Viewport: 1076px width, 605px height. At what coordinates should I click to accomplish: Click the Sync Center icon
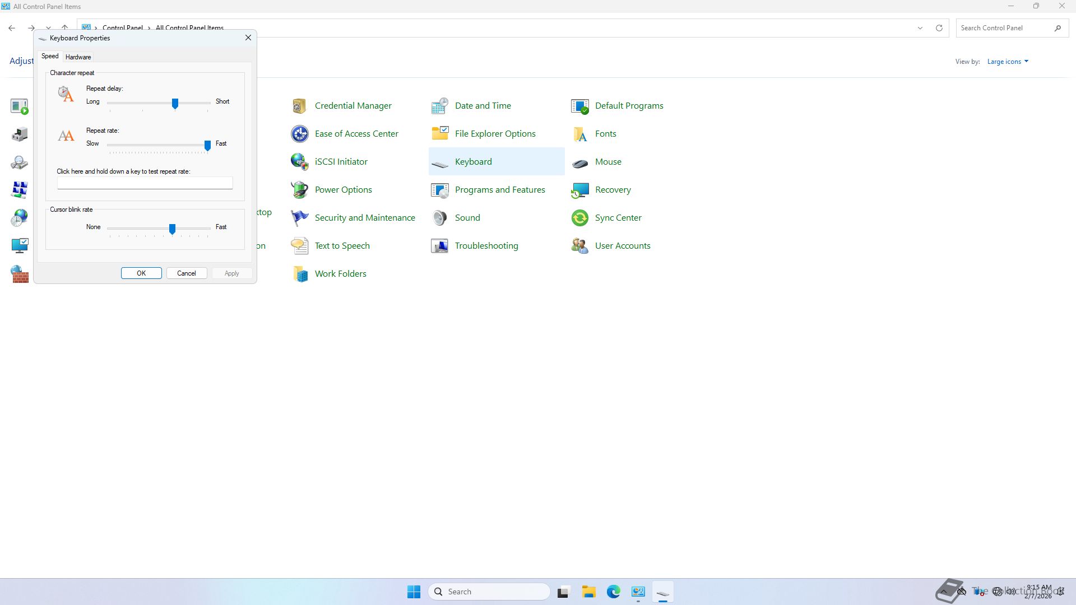pyautogui.click(x=579, y=218)
